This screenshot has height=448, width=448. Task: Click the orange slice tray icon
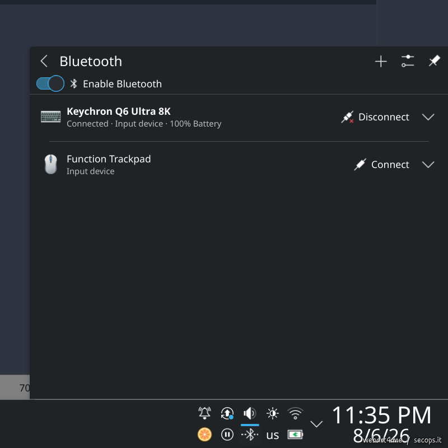[204, 435]
